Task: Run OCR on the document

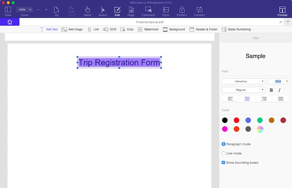Action: pos(109,29)
